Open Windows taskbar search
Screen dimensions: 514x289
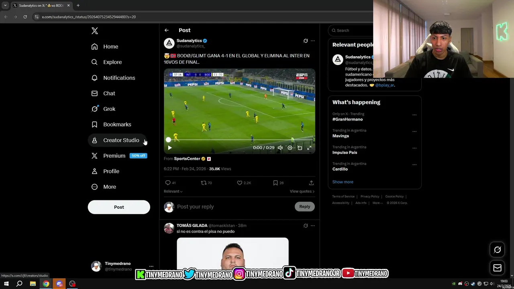[x=19, y=284]
